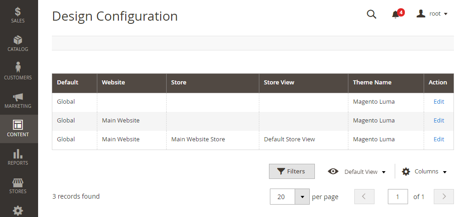This screenshot has height=217, width=459.
Task: Click the search magnifier icon
Action: (371, 14)
